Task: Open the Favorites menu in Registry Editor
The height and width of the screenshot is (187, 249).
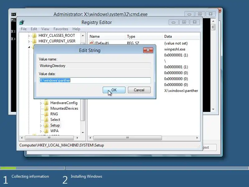Action: point(61,29)
